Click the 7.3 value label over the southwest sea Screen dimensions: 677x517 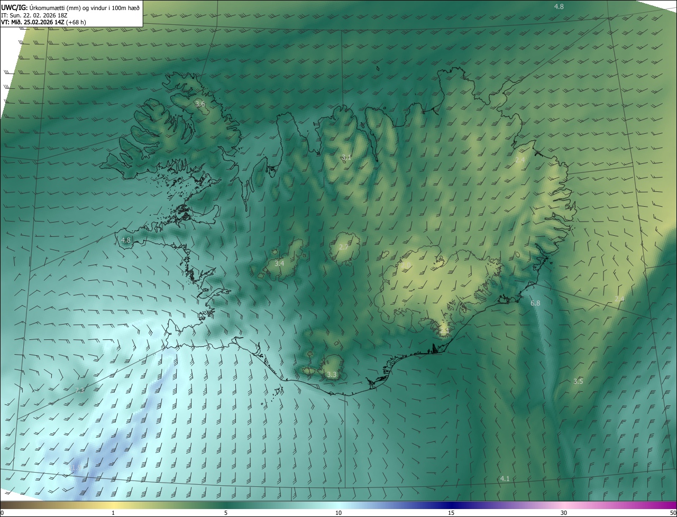(80, 391)
